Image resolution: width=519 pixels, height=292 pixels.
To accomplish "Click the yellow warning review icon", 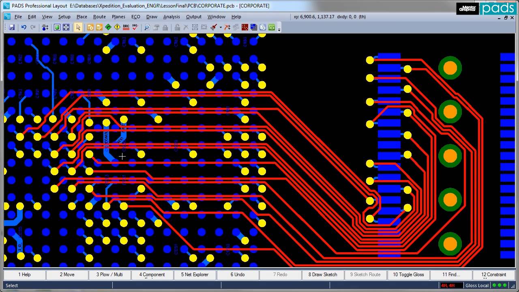I will point(117,27).
